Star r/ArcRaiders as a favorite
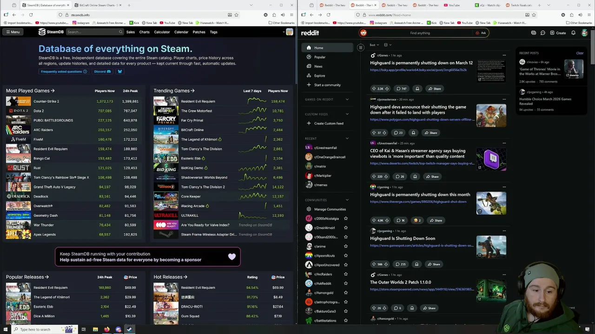This screenshot has width=595, height=334. (x=345, y=274)
